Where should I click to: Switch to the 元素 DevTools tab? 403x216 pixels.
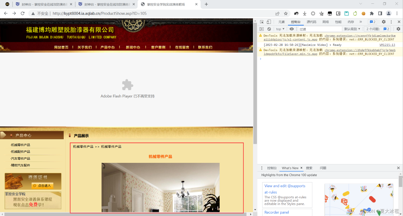tap(282, 22)
